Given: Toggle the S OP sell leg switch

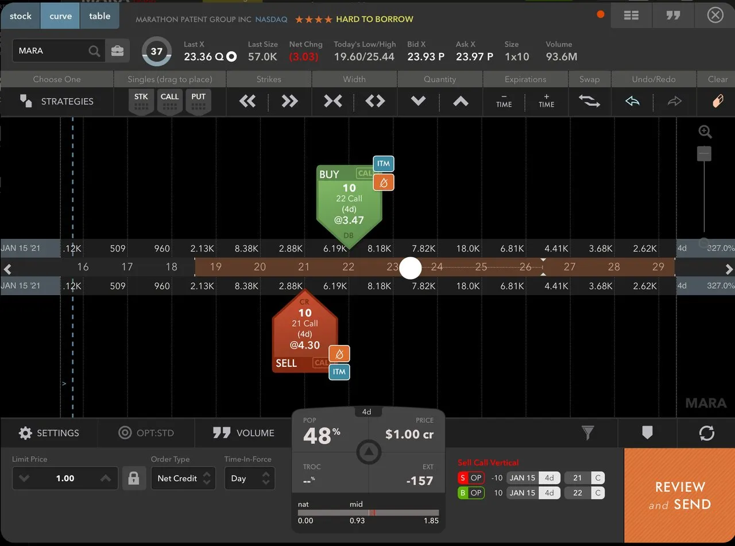Looking at the screenshot, I should point(471,478).
